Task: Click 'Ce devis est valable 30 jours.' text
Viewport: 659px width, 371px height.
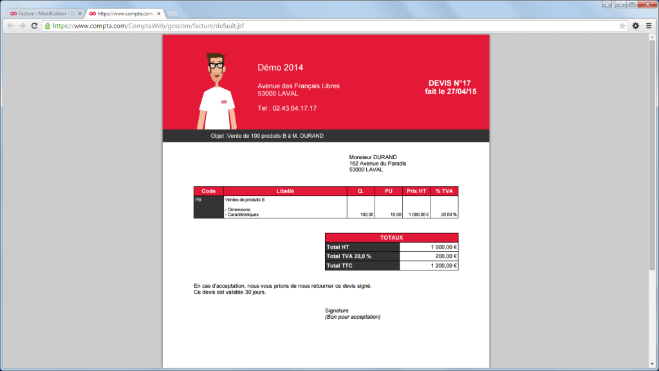Action: point(230,292)
